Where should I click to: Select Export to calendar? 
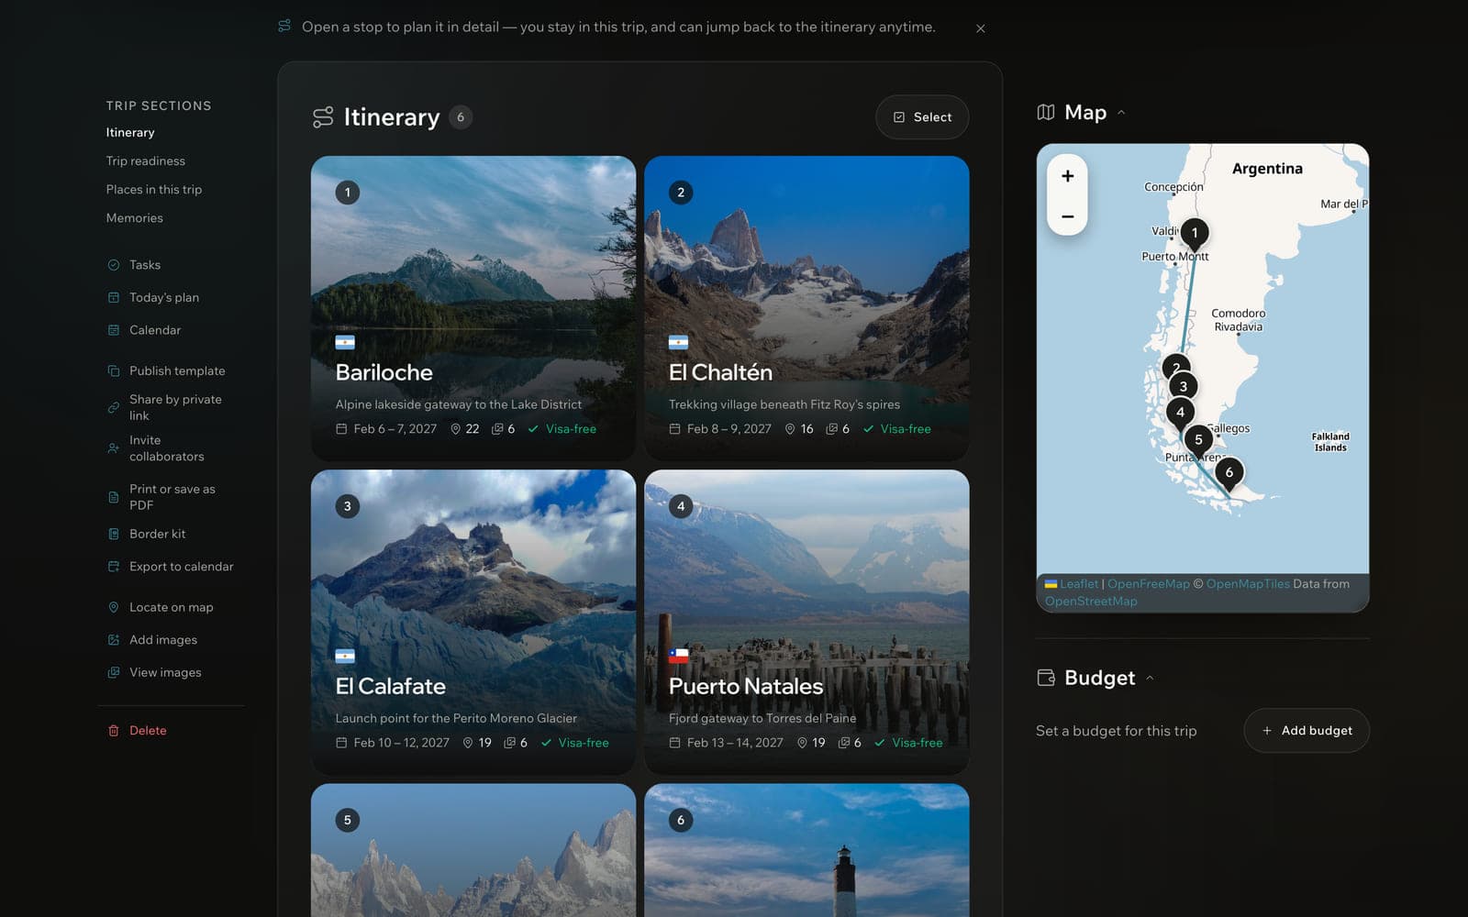pyautogui.click(x=182, y=567)
